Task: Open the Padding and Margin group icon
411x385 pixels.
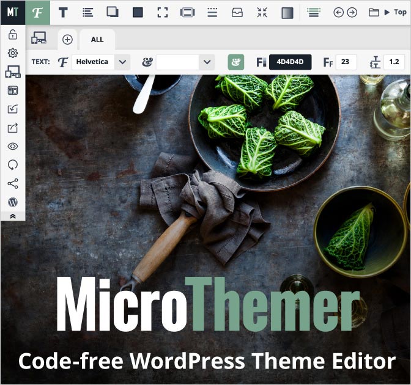Action: point(187,12)
